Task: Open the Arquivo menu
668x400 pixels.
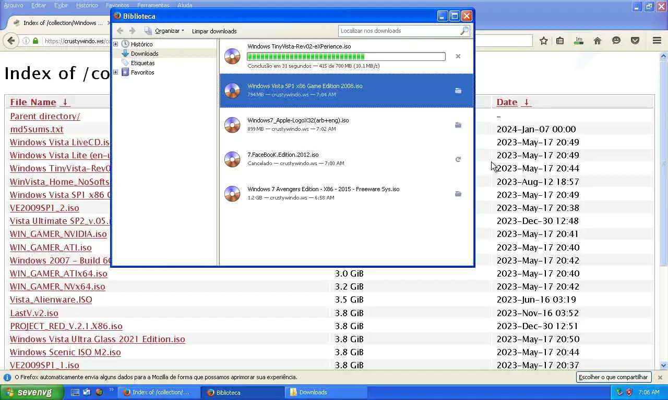Action: coord(14,5)
